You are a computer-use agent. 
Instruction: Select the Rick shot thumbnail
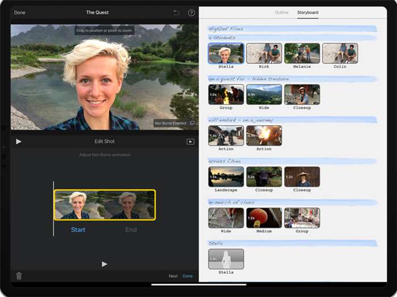point(264,53)
